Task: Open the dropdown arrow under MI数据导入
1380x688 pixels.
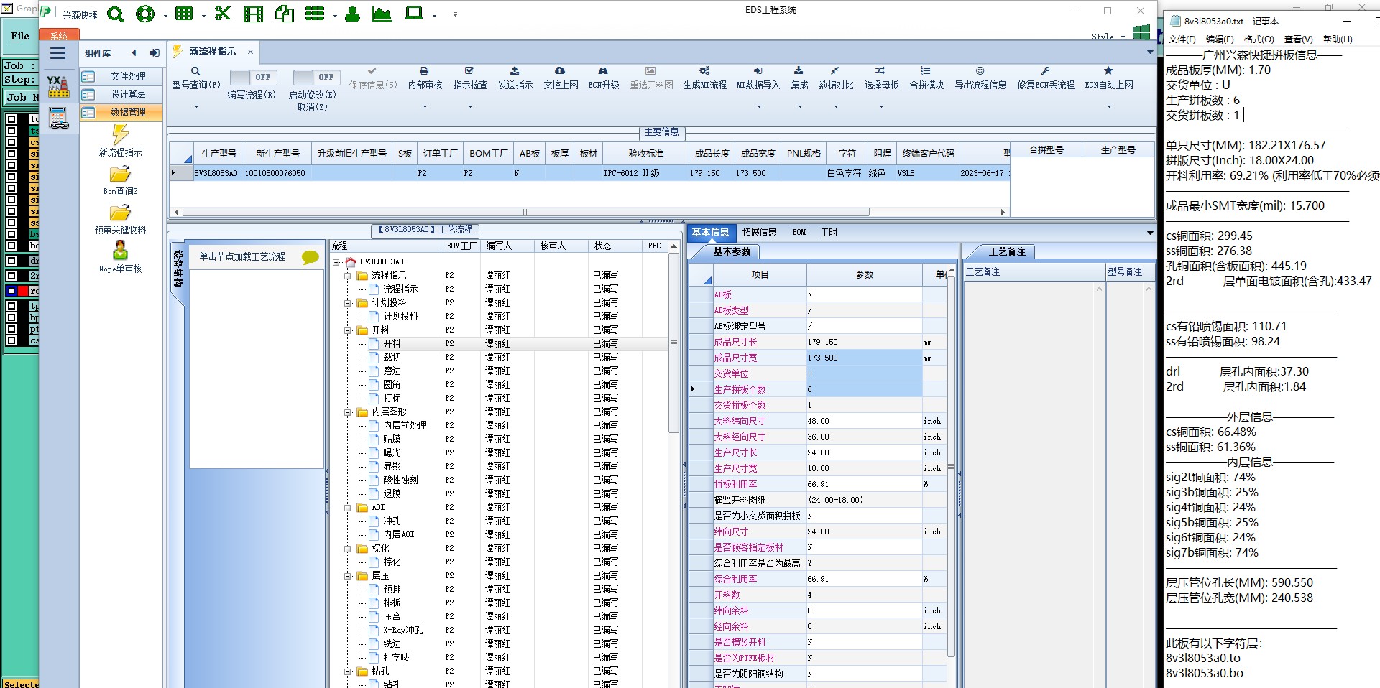Action: click(758, 107)
